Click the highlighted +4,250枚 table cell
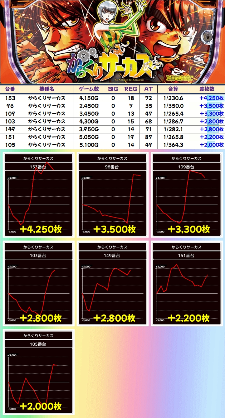 [211, 98]
